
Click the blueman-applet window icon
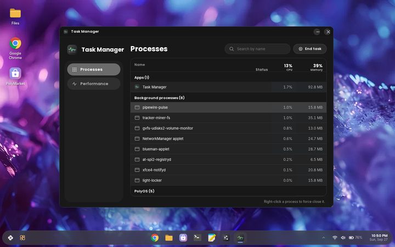[x=137, y=149]
